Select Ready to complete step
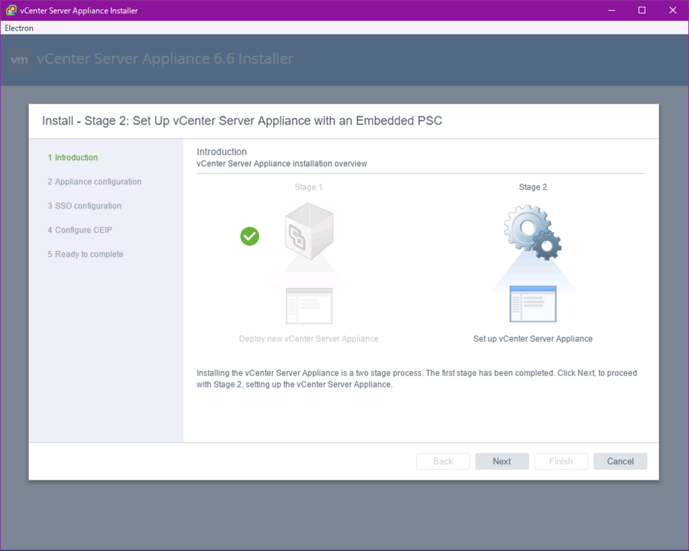 tap(85, 254)
